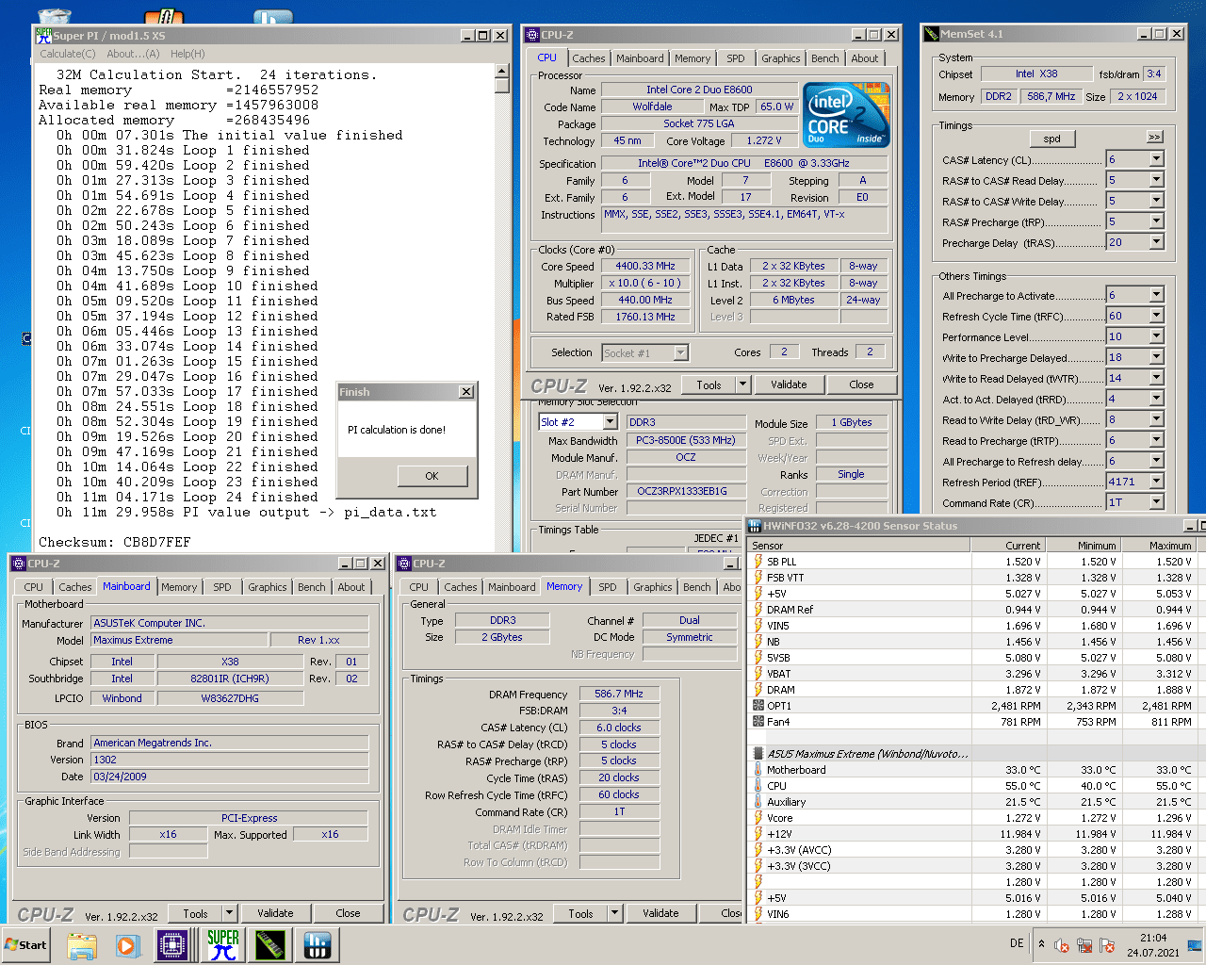Switch to Super PI taskbar icon
Screen dimensions: 1206x965
[223, 945]
